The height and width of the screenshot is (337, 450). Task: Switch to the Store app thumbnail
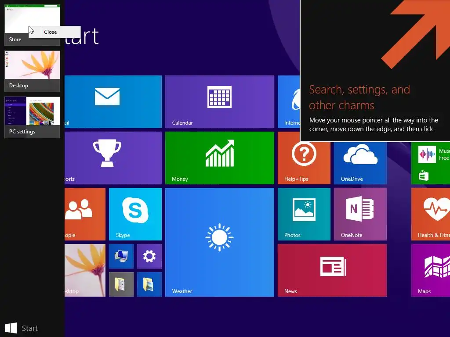(32, 25)
